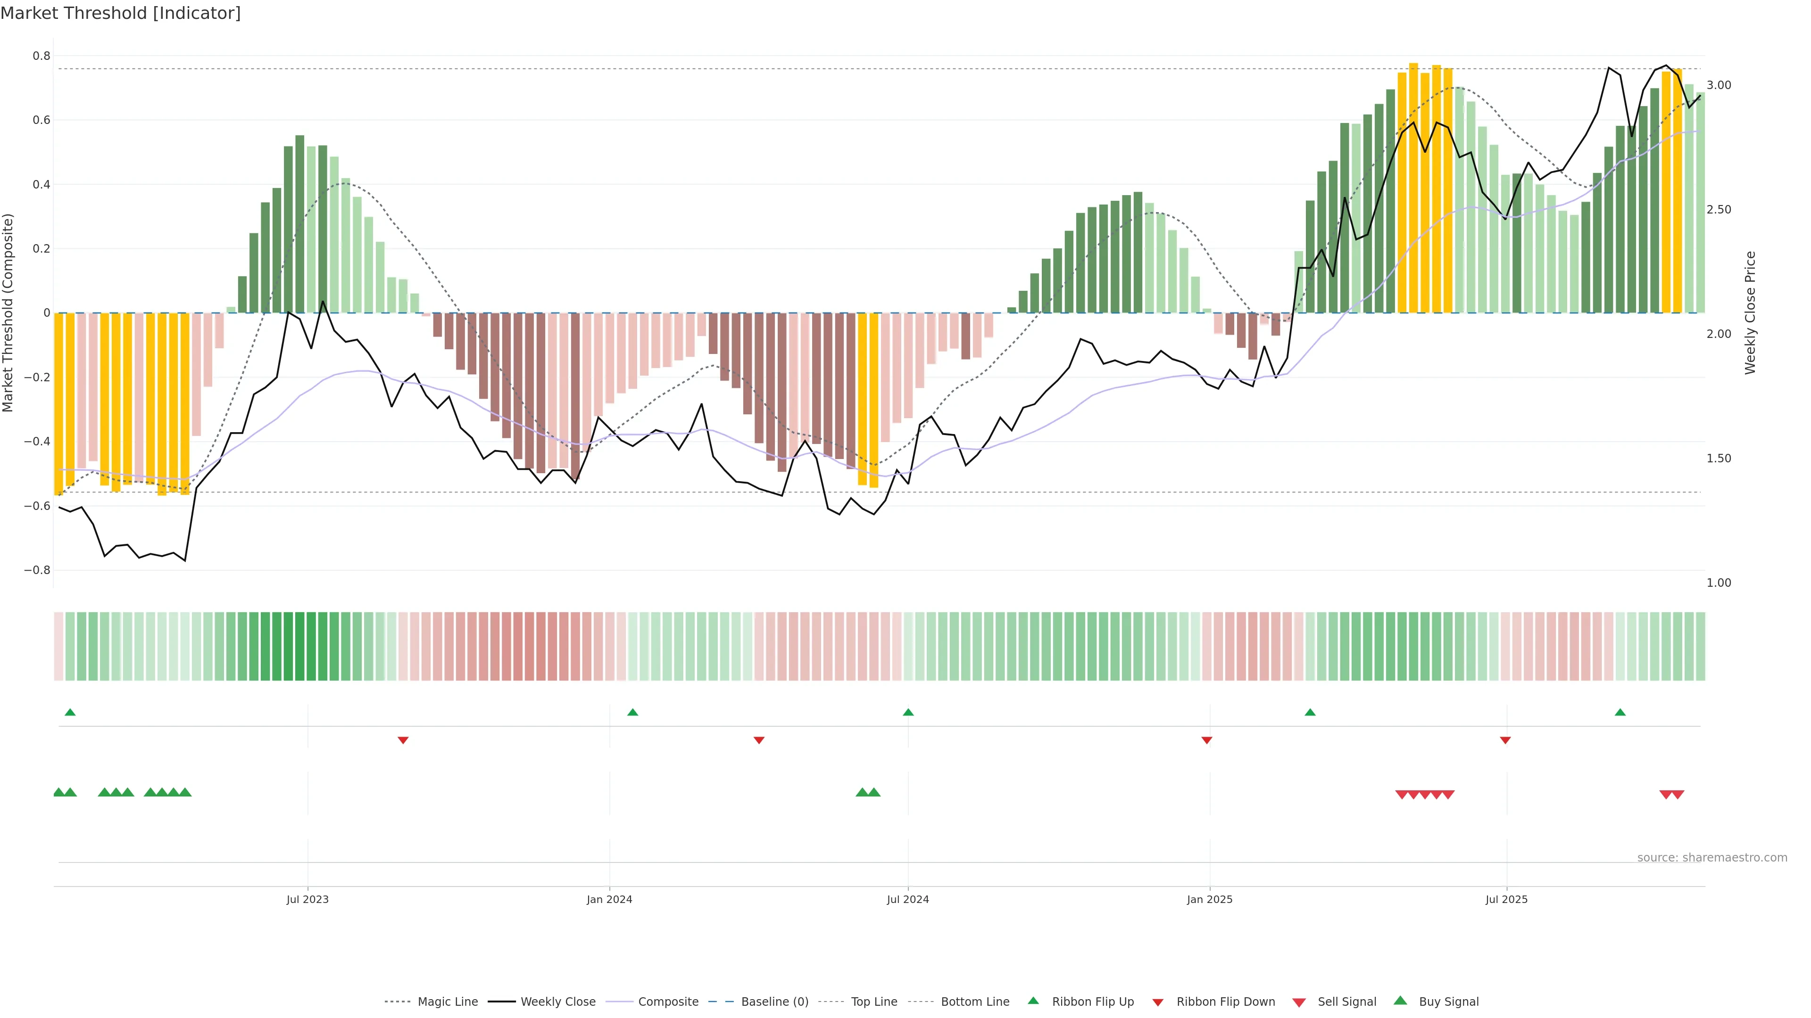This screenshot has width=1811, height=1018.
Task: Click the green flip-up marker at Jul 2024
Action: tap(908, 713)
